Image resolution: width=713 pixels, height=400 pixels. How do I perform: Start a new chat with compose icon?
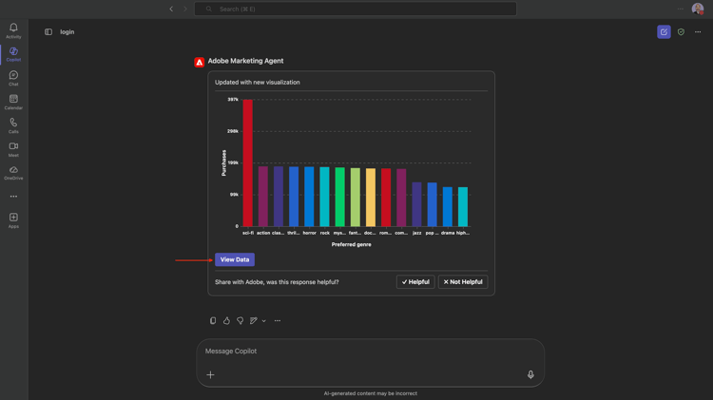coord(664,31)
